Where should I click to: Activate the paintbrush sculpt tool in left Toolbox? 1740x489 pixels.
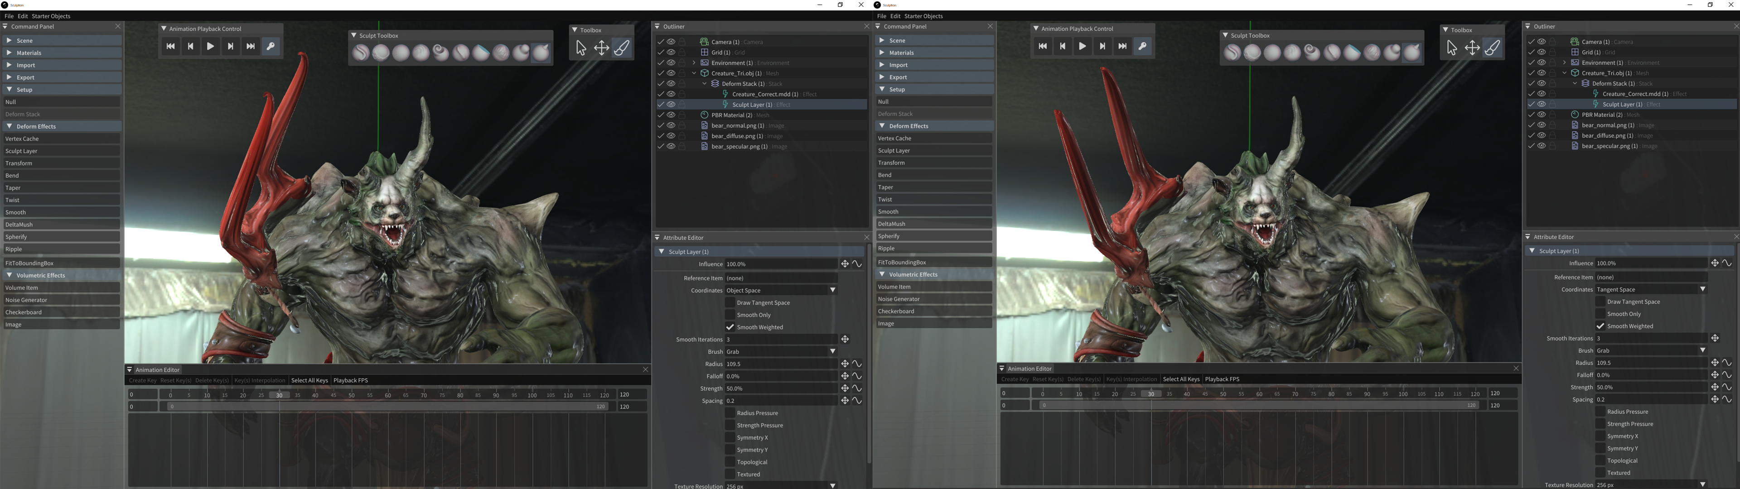pos(621,48)
